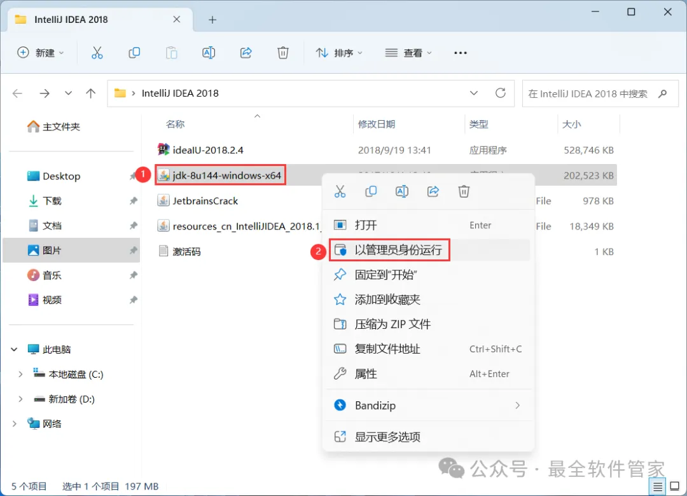Unpin Desktop from quick access

pos(133,176)
